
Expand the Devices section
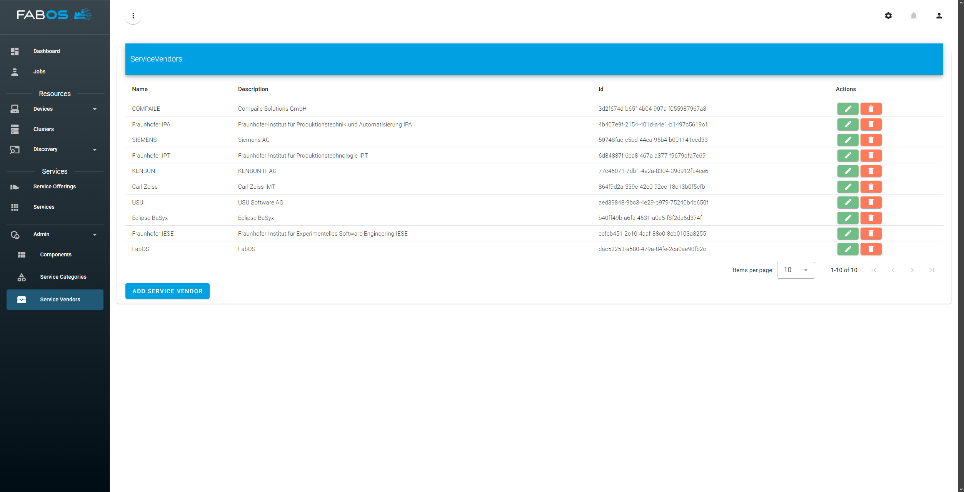point(95,109)
